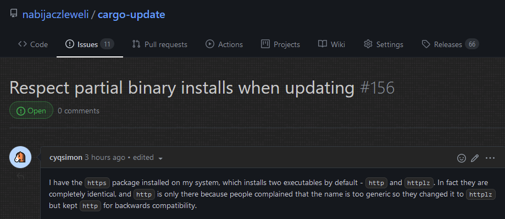Image resolution: width=505 pixels, height=219 pixels.
Task: Click the pencil edit comment icon
Action: pyautogui.click(x=475, y=158)
